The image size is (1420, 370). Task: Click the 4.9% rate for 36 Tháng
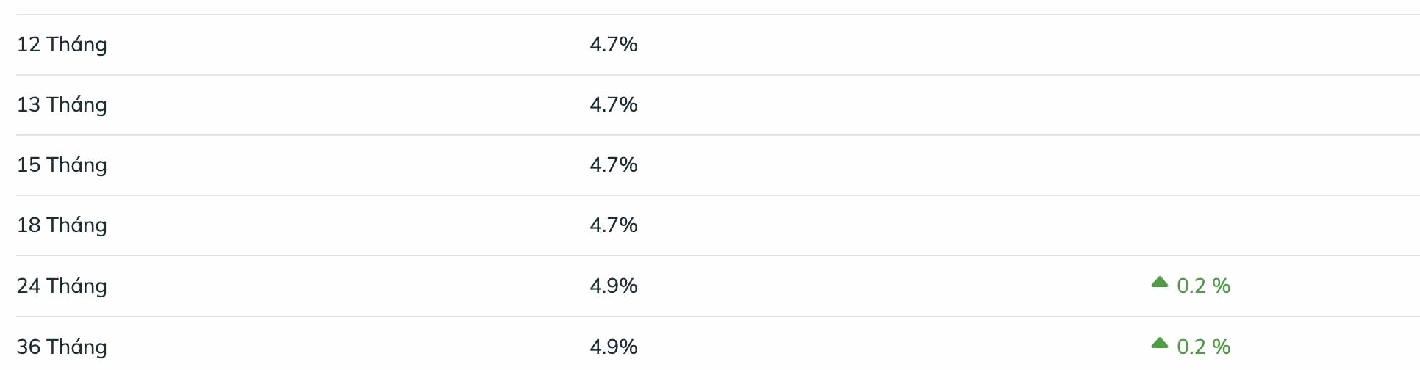[613, 347]
